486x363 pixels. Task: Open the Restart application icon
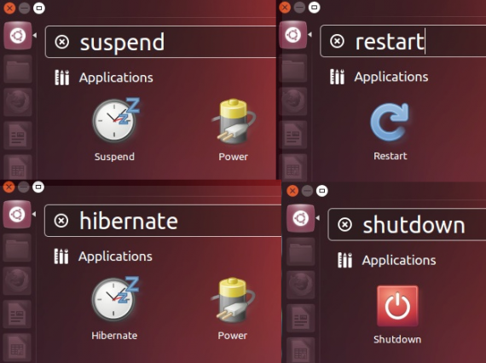[x=390, y=122]
